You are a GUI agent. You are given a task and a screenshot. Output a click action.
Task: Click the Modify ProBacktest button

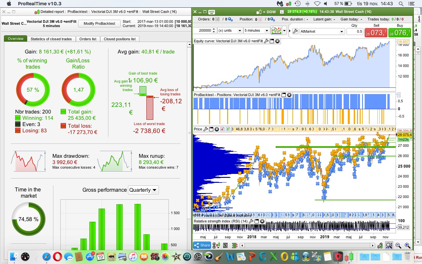(99, 23)
